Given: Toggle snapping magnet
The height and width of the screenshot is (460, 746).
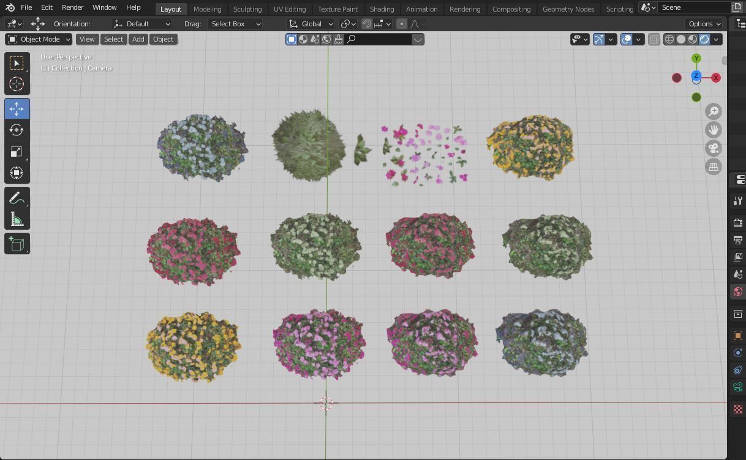Looking at the screenshot, I should [367, 24].
